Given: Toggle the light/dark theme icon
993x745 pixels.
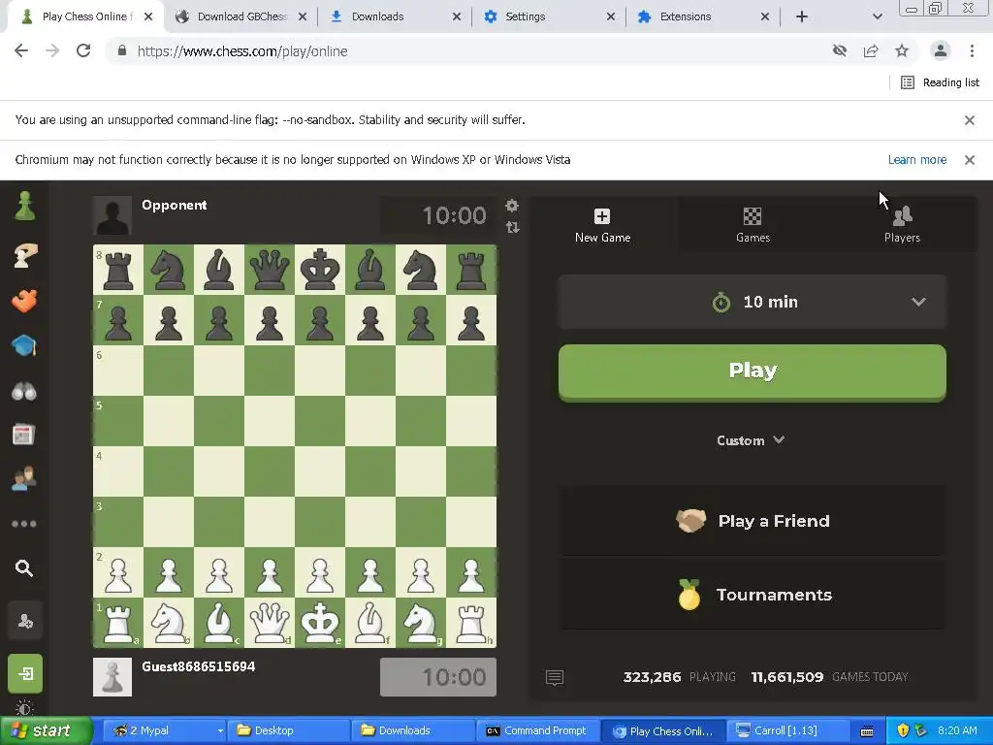Looking at the screenshot, I should [24, 707].
